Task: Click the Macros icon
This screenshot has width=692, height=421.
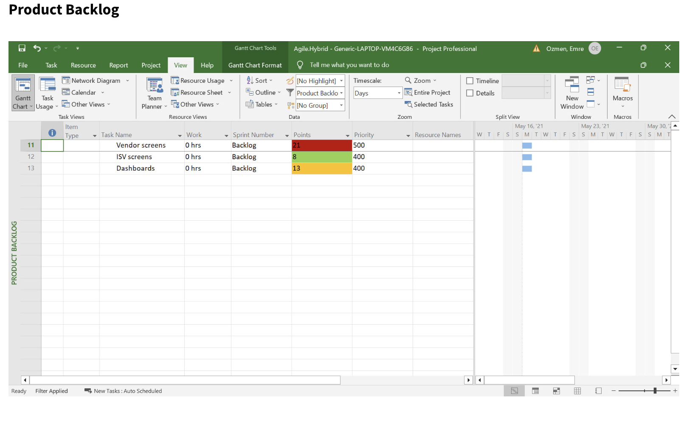Action: point(622,92)
